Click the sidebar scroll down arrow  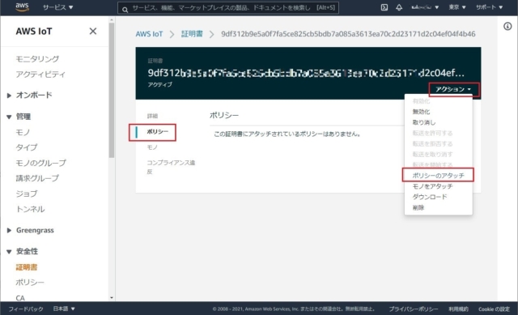point(112,297)
